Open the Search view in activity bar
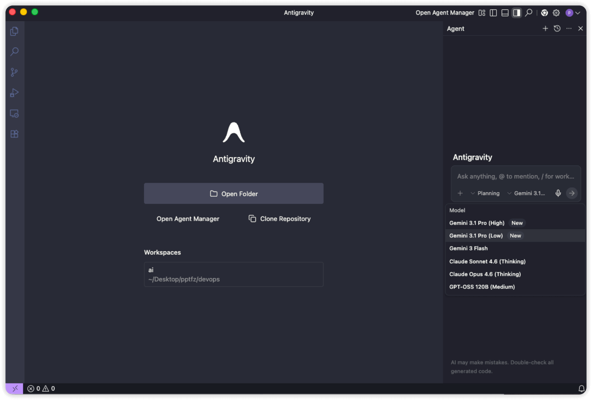This screenshot has height=400, width=592. 15,52
